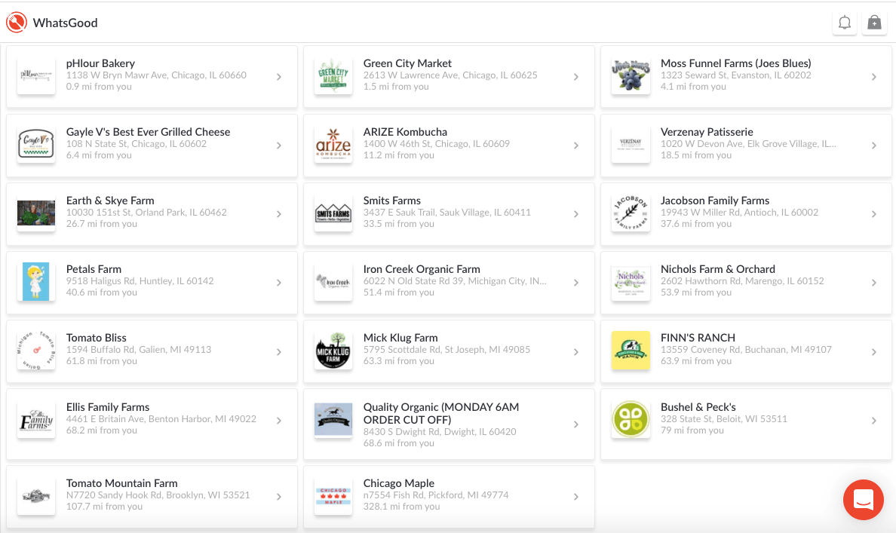Open the notifications bell

[845, 23]
